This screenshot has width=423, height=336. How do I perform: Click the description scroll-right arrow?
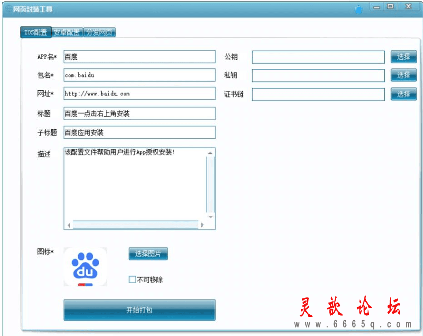pos(202,225)
